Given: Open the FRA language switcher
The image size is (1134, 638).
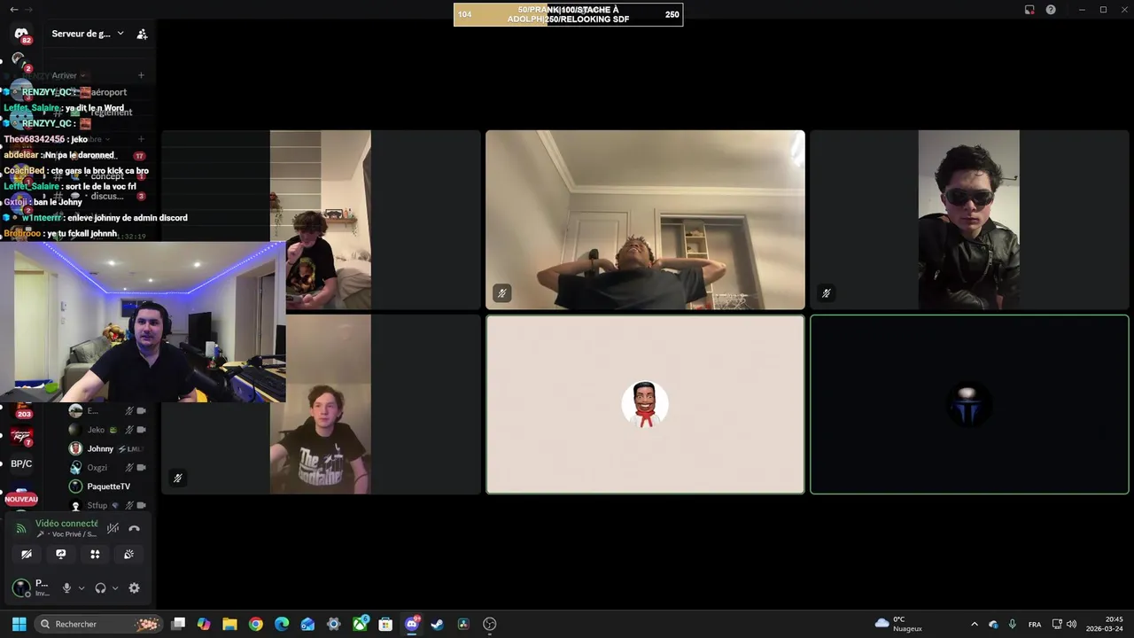Looking at the screenshot, I should (1035, 624).
